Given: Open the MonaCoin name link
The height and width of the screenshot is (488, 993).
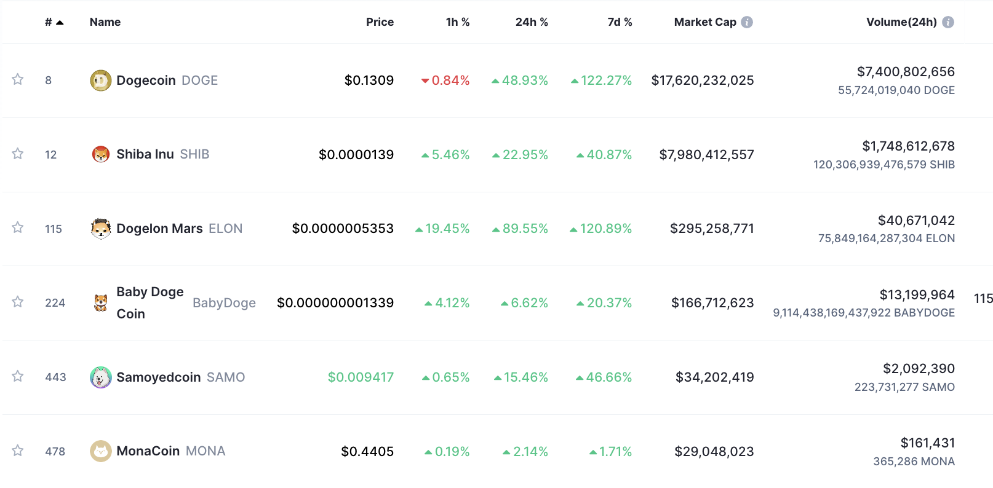Looking at the screenshot, I should click(x=148, y=451).
